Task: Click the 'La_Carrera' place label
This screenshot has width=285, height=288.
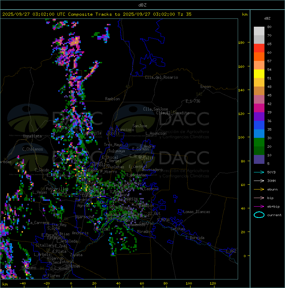Action: 39,223
